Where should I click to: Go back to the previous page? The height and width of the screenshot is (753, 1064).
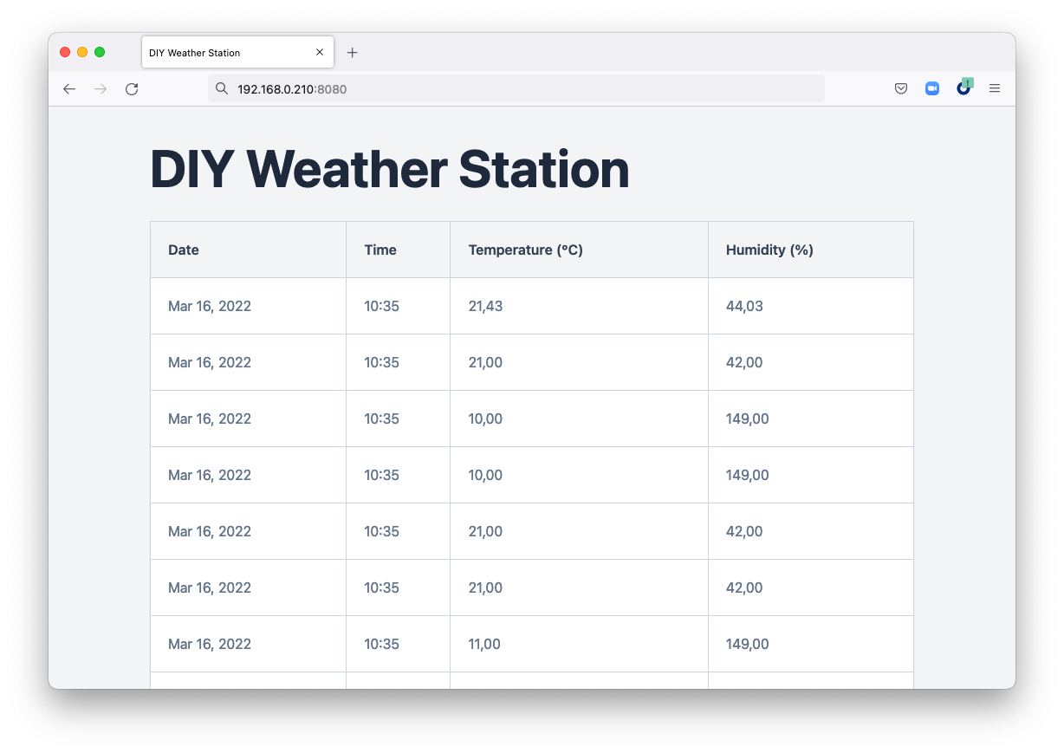pyautogui.click(x=69, y=88)
